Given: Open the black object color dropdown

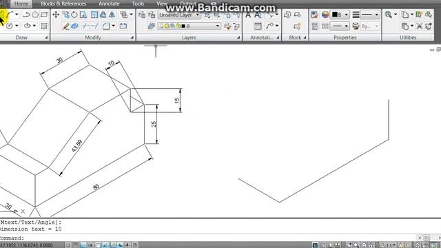Looking at the screenshot, I should [340, 14].
